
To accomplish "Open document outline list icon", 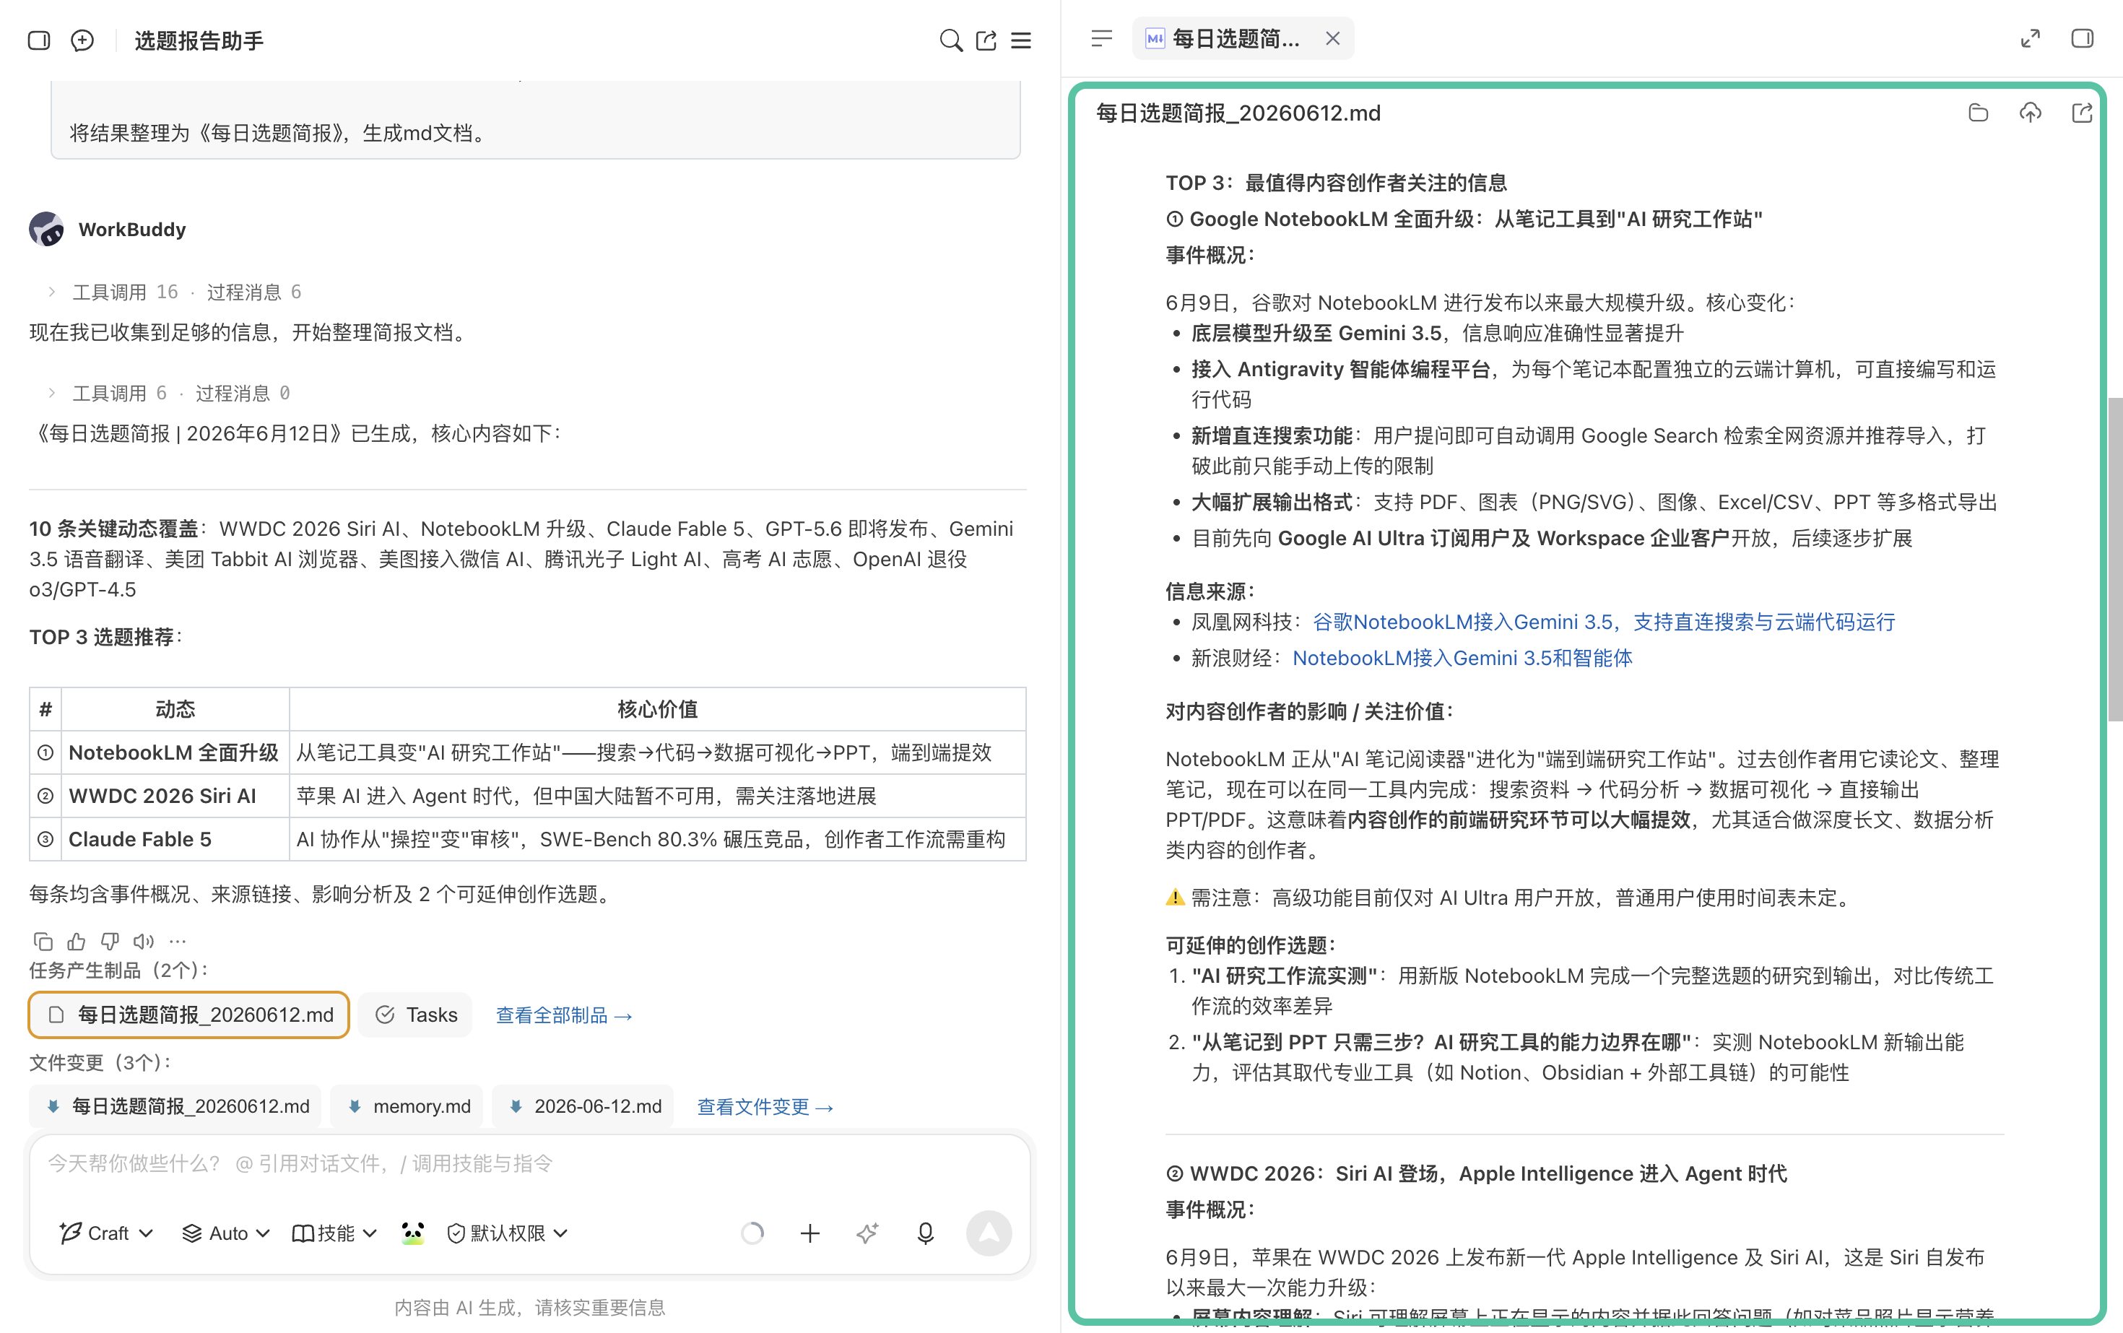I will (x=1101, y=39).
